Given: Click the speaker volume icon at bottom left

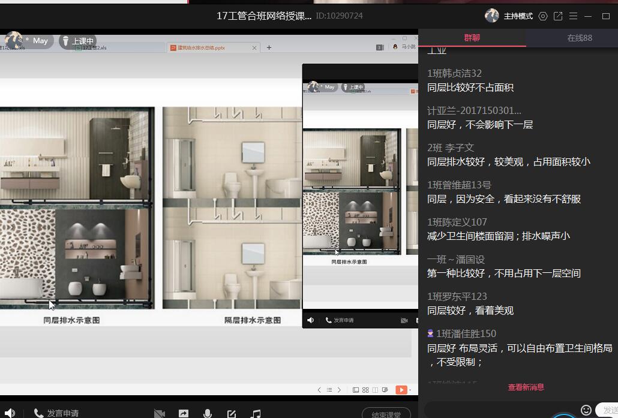Looking at the screenshot, I should click(10, 413).
